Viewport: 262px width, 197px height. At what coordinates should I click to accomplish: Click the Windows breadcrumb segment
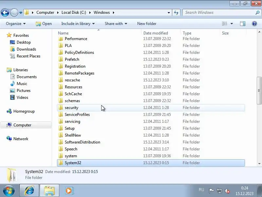pyautogui.click(x=102, y=12)
